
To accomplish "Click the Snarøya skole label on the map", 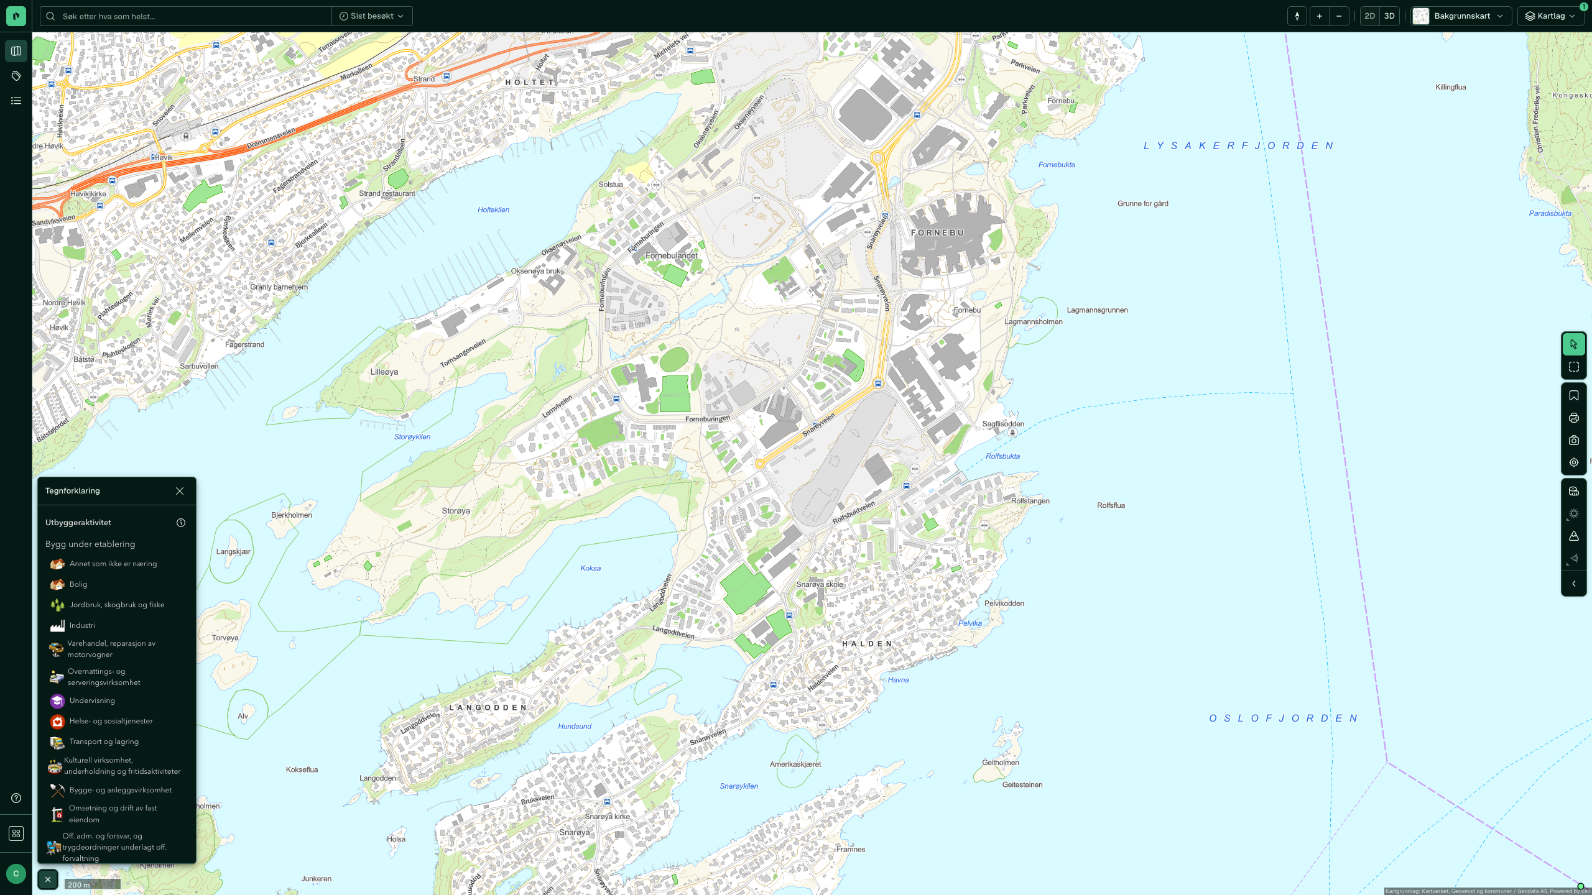I will click(x=820, y=584).
